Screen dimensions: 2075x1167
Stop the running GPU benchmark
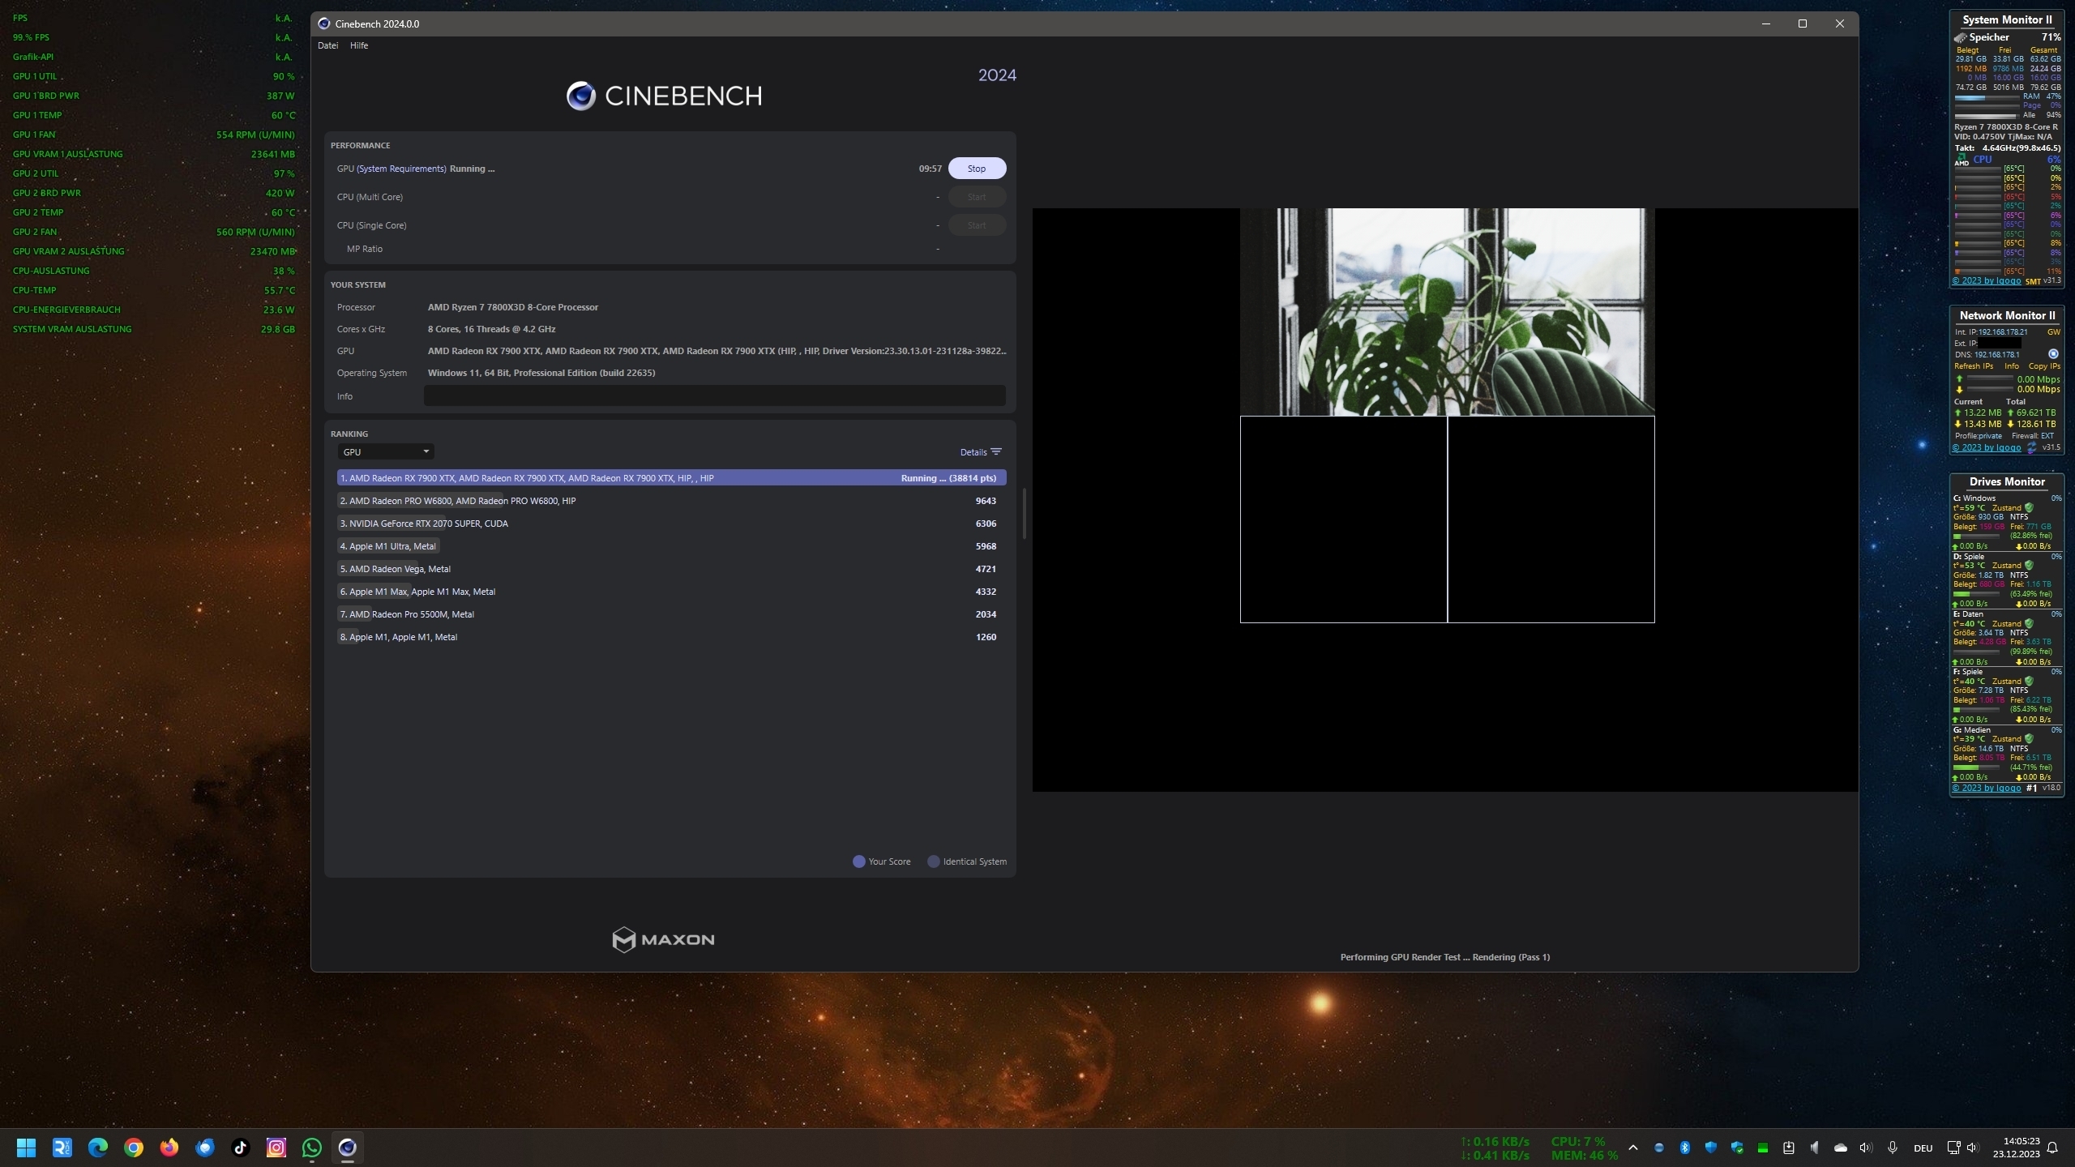[976, 169]
